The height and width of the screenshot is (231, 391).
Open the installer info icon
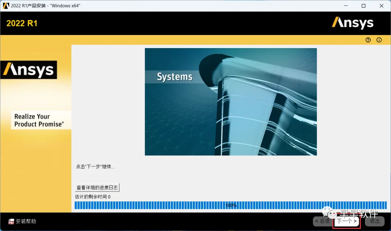click(379, 40)
